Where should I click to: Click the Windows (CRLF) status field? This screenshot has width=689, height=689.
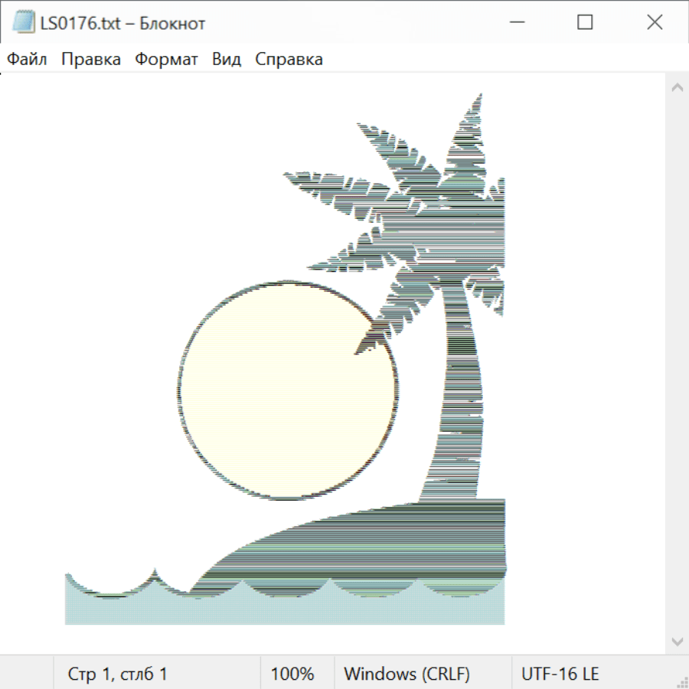407,674
